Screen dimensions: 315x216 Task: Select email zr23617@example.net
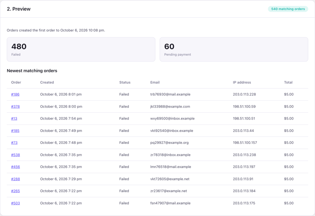pyautogui.click(x=169, y=191)
